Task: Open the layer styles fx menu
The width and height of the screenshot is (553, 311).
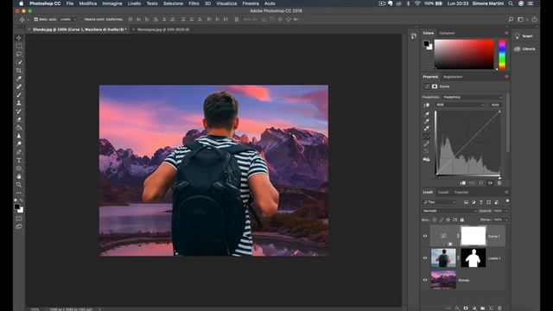Action: 457,308
